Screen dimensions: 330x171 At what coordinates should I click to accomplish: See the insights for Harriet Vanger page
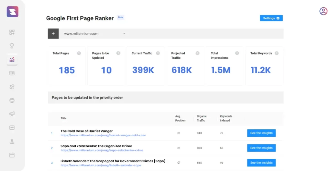[261, 133]
